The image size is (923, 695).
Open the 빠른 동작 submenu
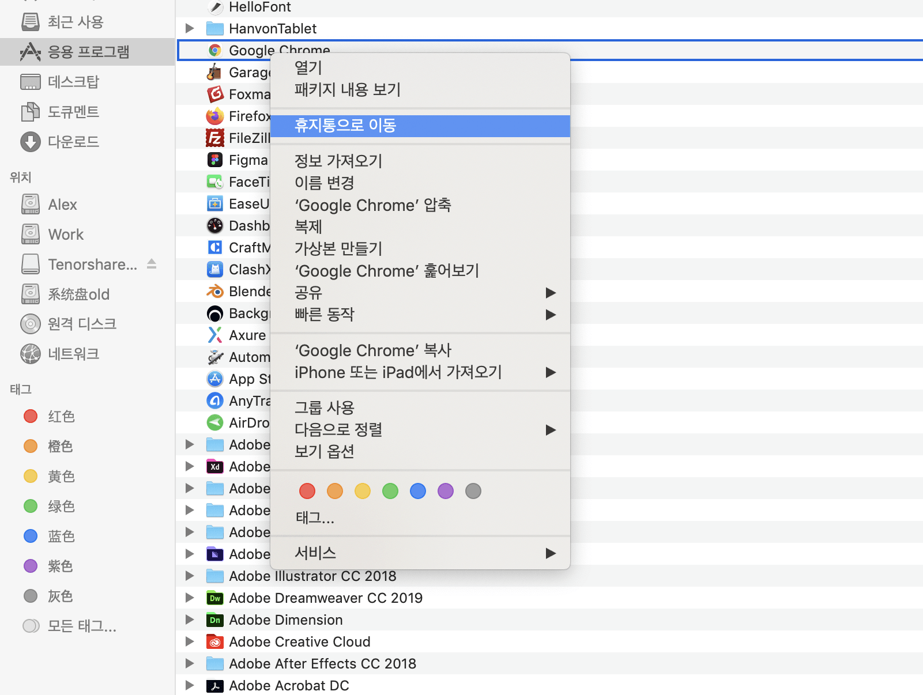click(x=420, y=315)
